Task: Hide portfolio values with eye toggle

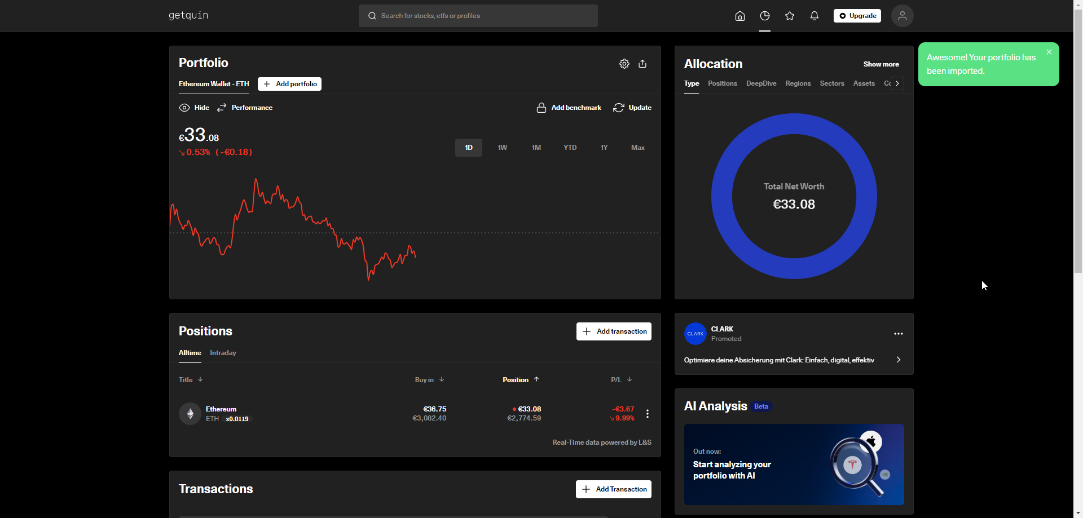Action: click(x=184, y=108)
